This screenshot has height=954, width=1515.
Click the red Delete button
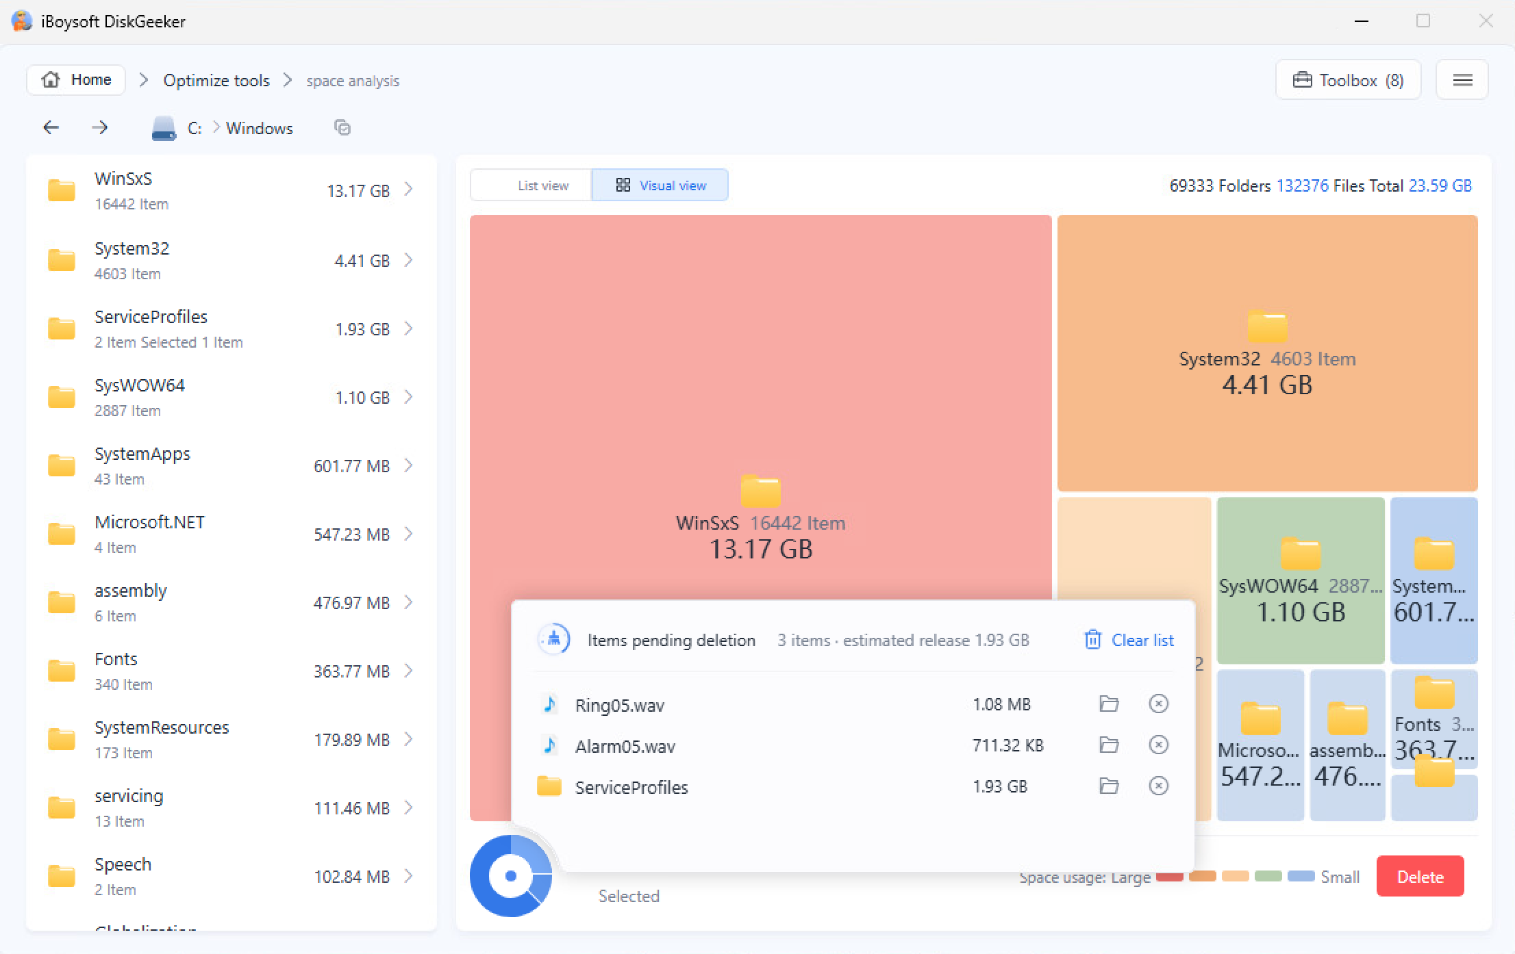pyautogui.click(x=1420, y=876)
